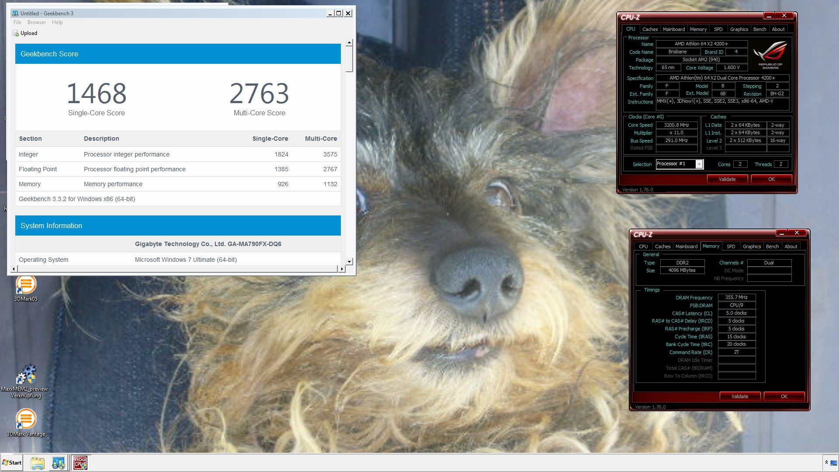839x472 pixels.
Task: Switch to SPD tab in lower CPU-Z
Action: (x=731, y=246)
